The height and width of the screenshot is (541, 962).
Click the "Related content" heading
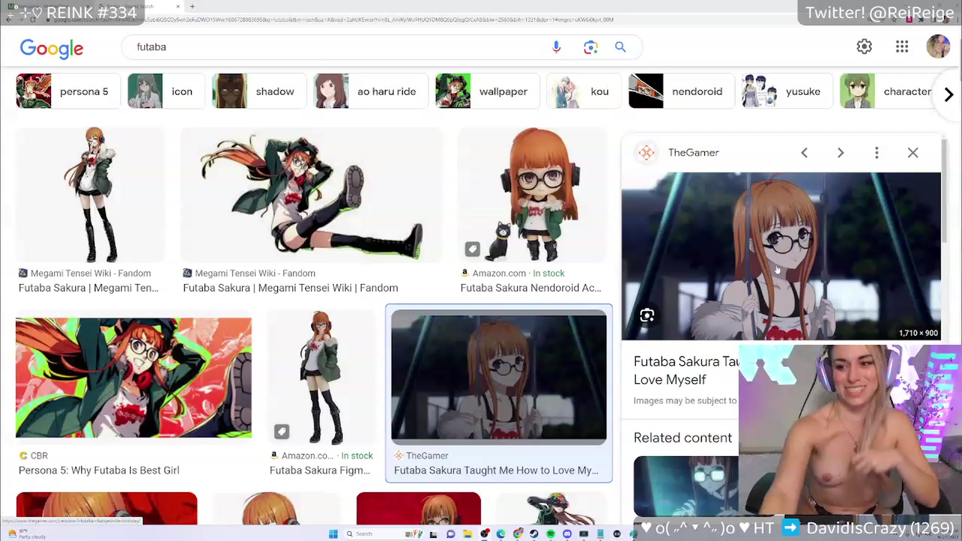coord(682,438)
